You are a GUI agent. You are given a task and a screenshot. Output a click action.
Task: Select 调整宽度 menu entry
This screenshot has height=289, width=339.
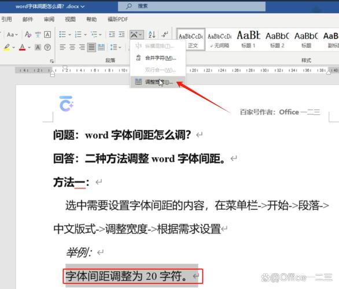coord(157,82)
